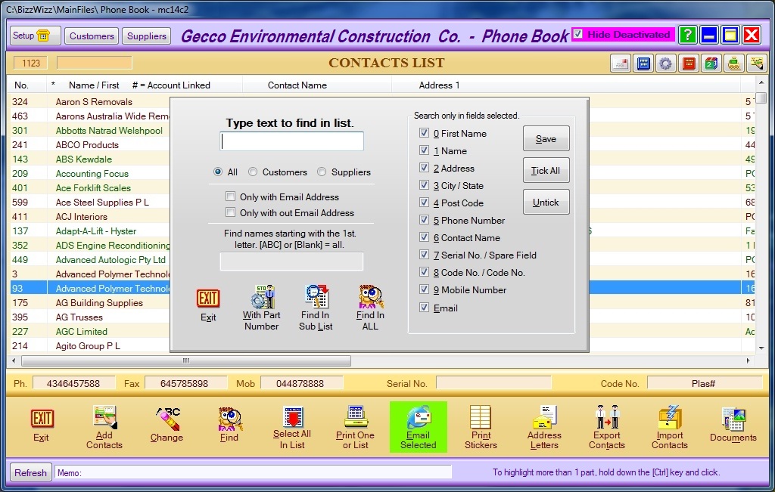Screen dimensions: 775x492
Task: Open Print Stickers
Action: [x=481, y=427]
